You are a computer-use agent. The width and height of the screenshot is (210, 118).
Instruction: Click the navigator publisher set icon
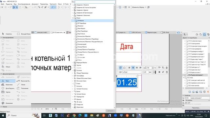[208, 34]
